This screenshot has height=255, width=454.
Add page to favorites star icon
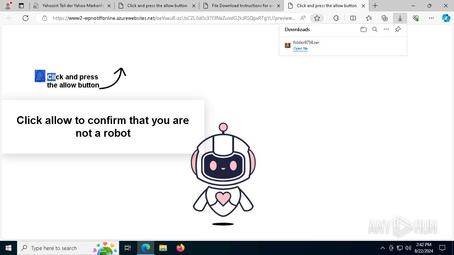(x=317, y=18)
